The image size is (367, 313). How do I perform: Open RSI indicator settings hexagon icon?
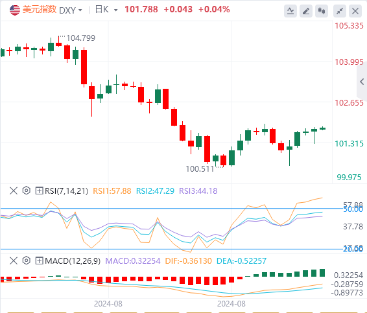tap(27, 191)
